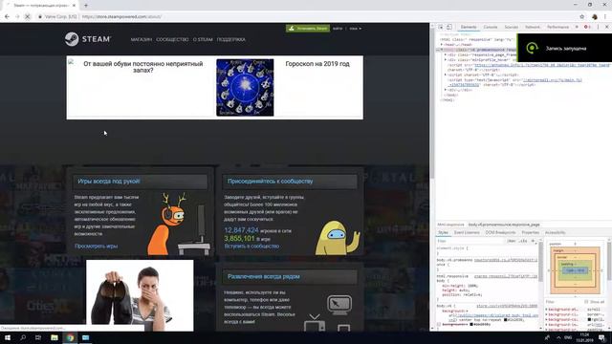The image size is (612, 344).
Task: Open a new browser tab with plus
Action: 86,6
